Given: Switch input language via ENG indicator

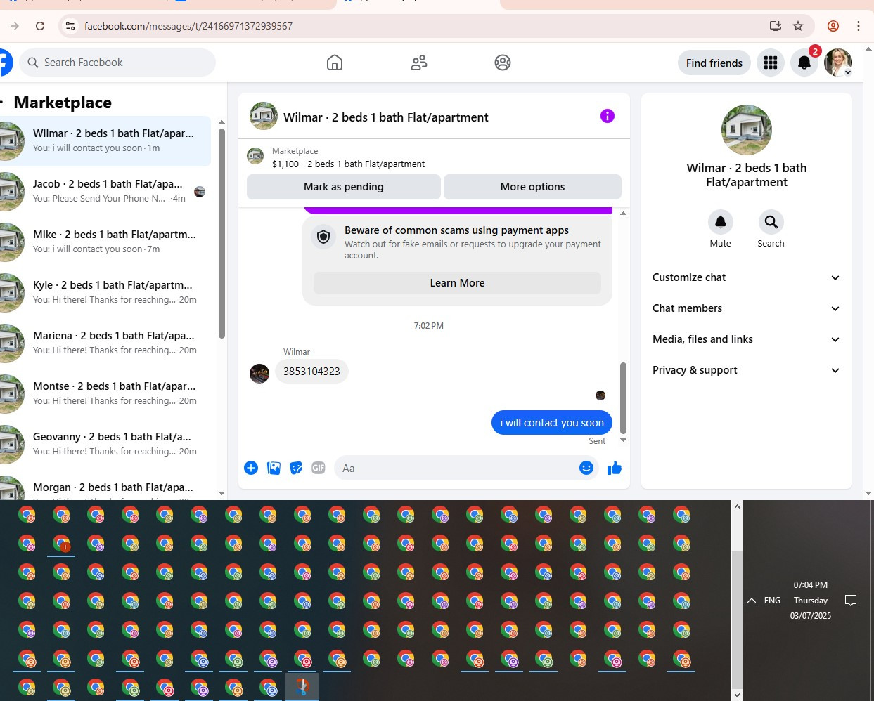Looking at the screenshot, I should click(772, 601).
